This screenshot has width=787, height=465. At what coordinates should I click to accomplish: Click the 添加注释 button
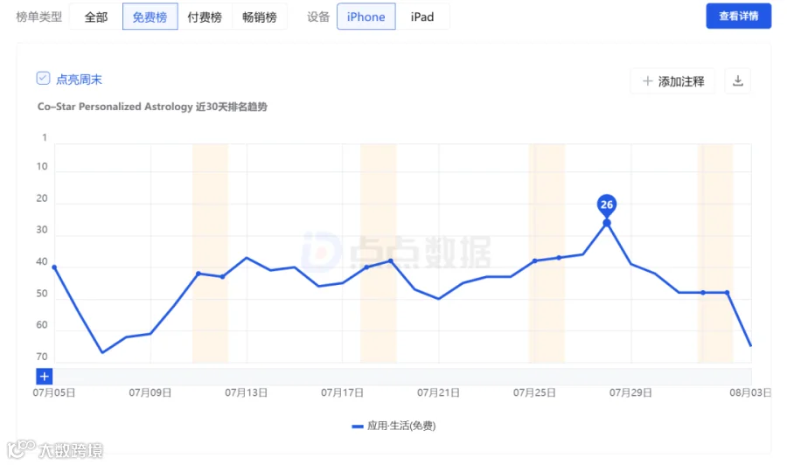click(x=673, y=80)
